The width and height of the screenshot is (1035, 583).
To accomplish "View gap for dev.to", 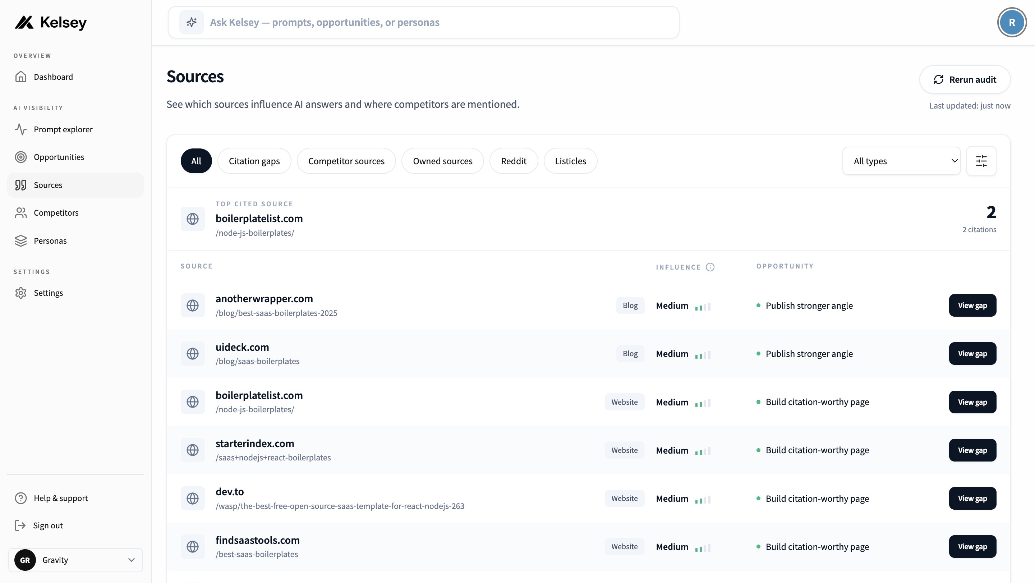I will [x=972, y=498].
